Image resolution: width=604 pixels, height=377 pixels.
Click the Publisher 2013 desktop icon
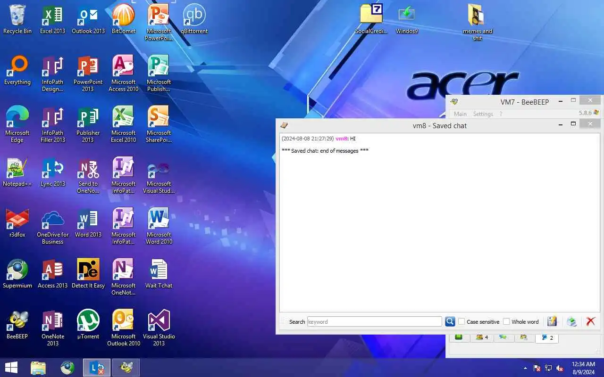(x=88, y=124)
